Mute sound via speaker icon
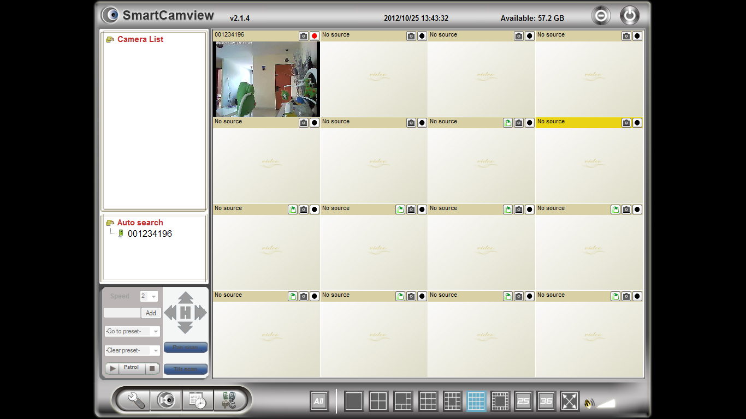Image resolution: width=746 pixels, height=419 pixels. click(589, 404)
